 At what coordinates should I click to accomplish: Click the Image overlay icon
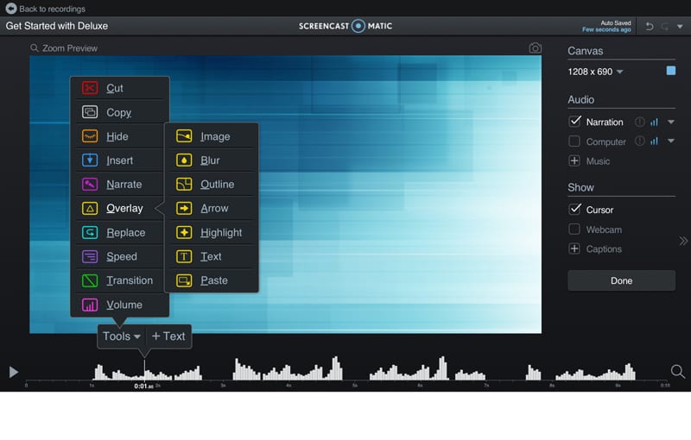coord(184,136)
